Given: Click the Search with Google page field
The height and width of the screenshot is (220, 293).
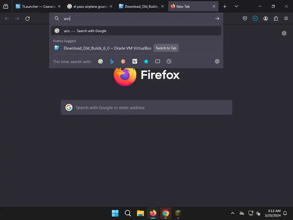Looking at the screenshot, I should [x=146, y=108].
